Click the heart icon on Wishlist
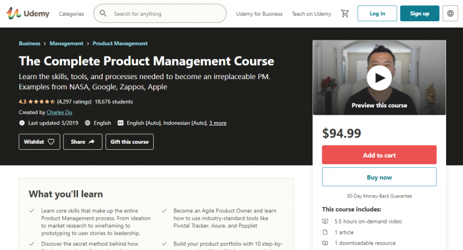This screenshot has height=250, width=463. pos(51,142)
